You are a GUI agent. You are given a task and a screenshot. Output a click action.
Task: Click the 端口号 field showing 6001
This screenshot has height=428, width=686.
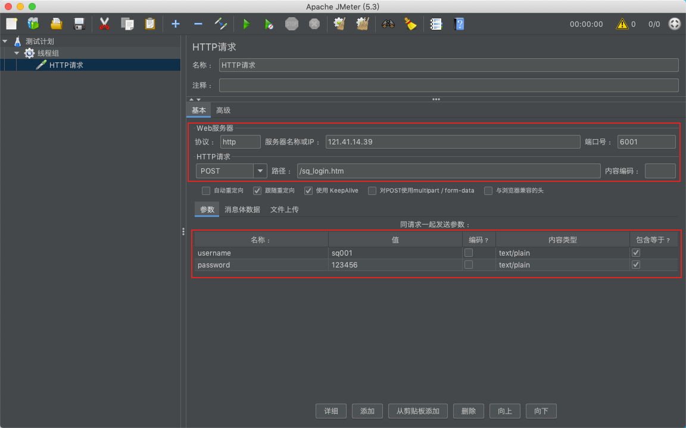pyautogui.click(x=646, y=141)
